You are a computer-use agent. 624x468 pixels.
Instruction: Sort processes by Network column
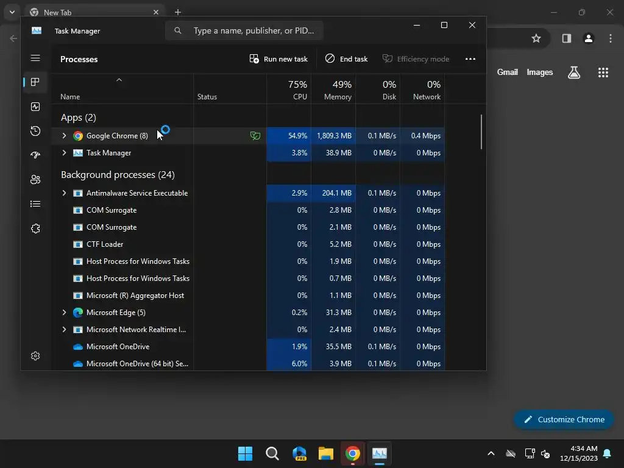point(423,90)
